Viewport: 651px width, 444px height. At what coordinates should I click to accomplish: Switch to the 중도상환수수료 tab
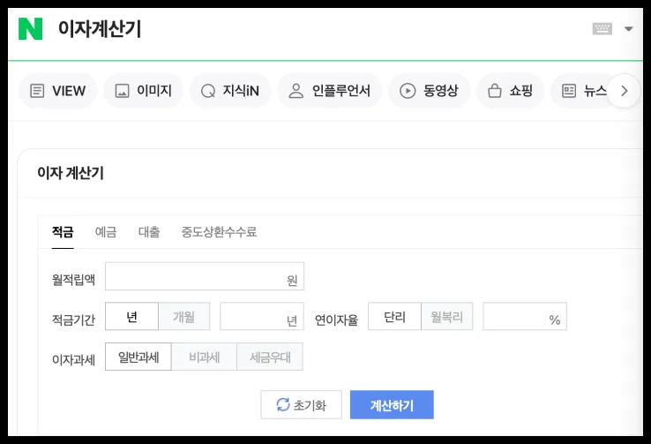[220, 232]
